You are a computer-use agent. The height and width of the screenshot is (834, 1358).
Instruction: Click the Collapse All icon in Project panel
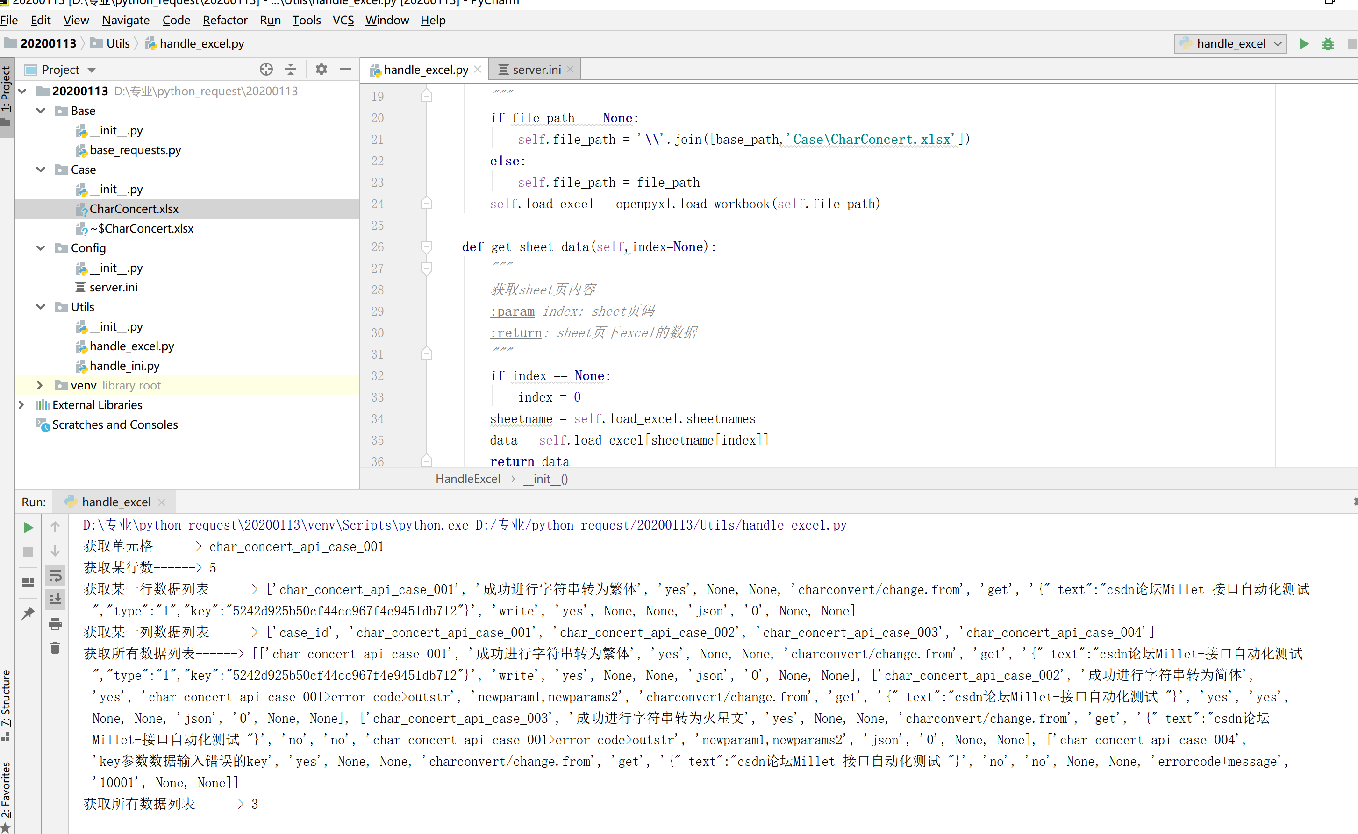coord(291,70)
